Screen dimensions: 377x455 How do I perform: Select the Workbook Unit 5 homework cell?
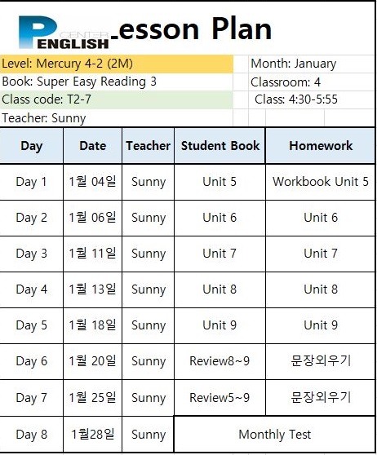321,182
